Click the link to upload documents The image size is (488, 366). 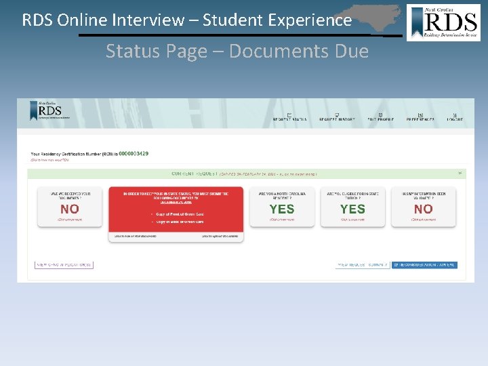pyautogui.click(x=220, y=237)
